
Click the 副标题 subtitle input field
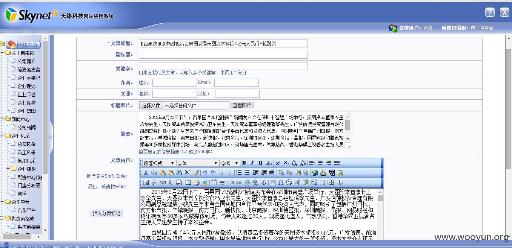coord(223,55)
